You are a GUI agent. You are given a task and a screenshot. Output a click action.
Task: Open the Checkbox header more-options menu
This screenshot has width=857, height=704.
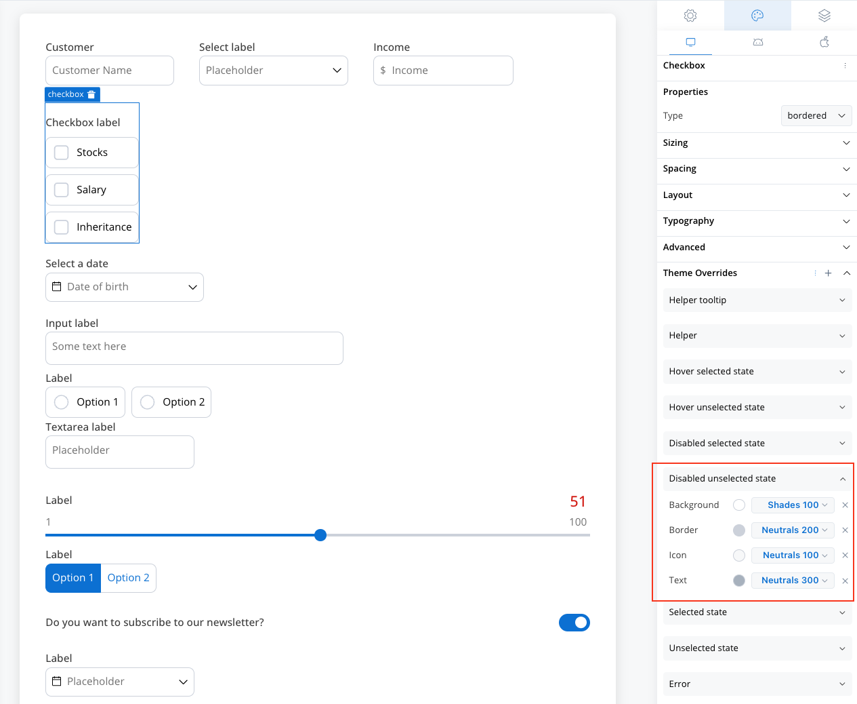click(845, 66)
